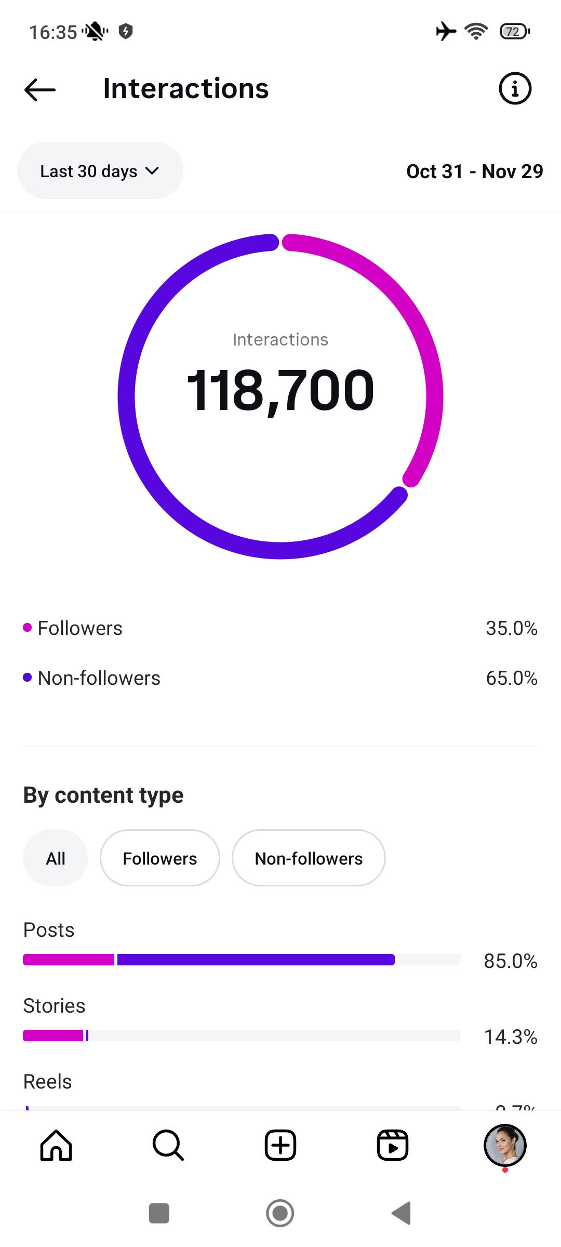This screenshot has height=1247, width=561.
Task: Tap the Create new post icon
Action: (280, 1145)
